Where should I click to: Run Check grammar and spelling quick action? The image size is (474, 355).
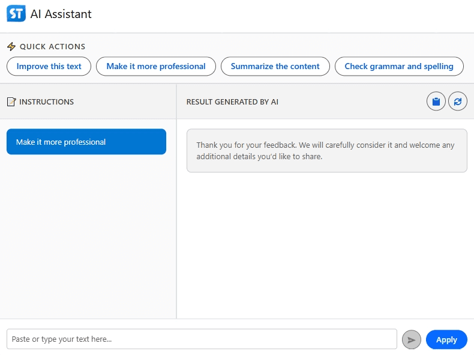[x=399, y=66]
